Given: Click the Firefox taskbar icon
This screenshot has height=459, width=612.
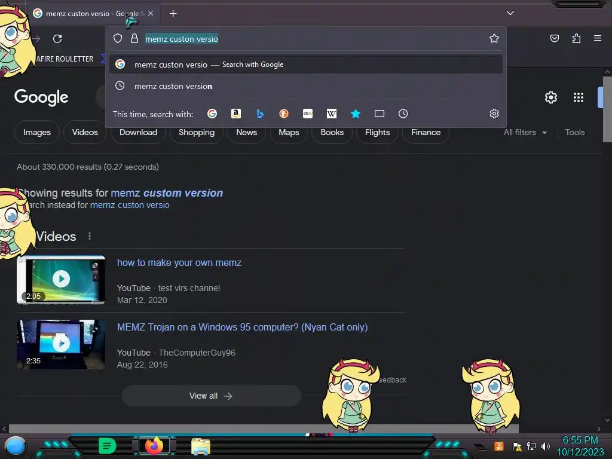Looking at the screenshot, I should point(154,446).
